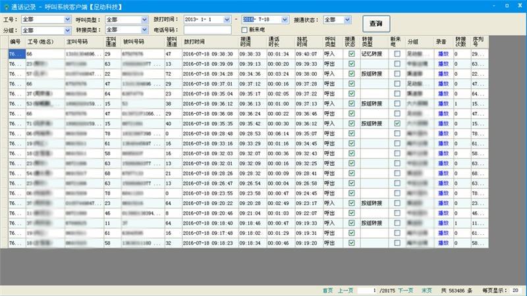527x296 pixels.
Task: Click the 每页显示 page size field
Action: [515, 290]
